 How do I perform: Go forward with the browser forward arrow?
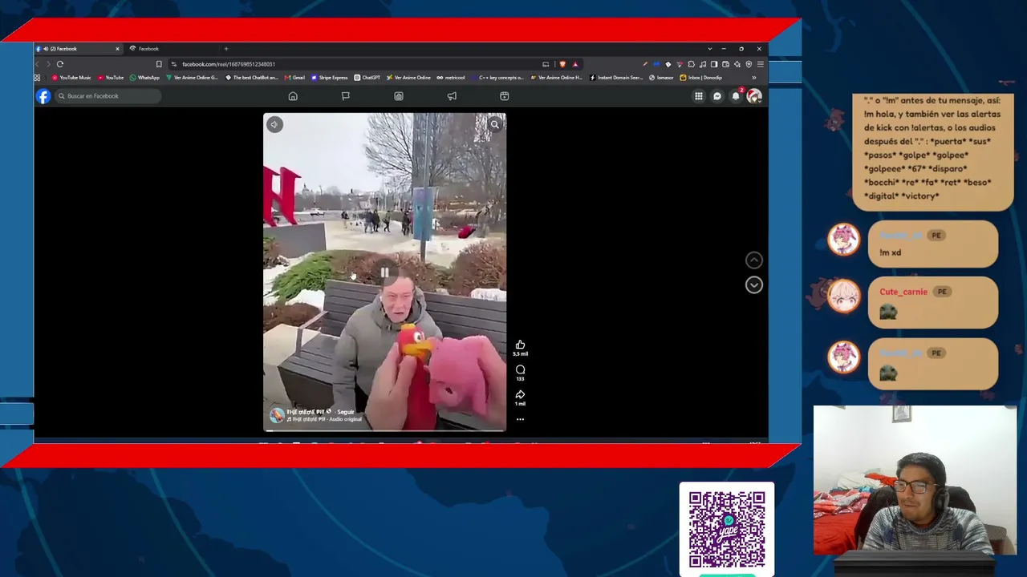48,64
